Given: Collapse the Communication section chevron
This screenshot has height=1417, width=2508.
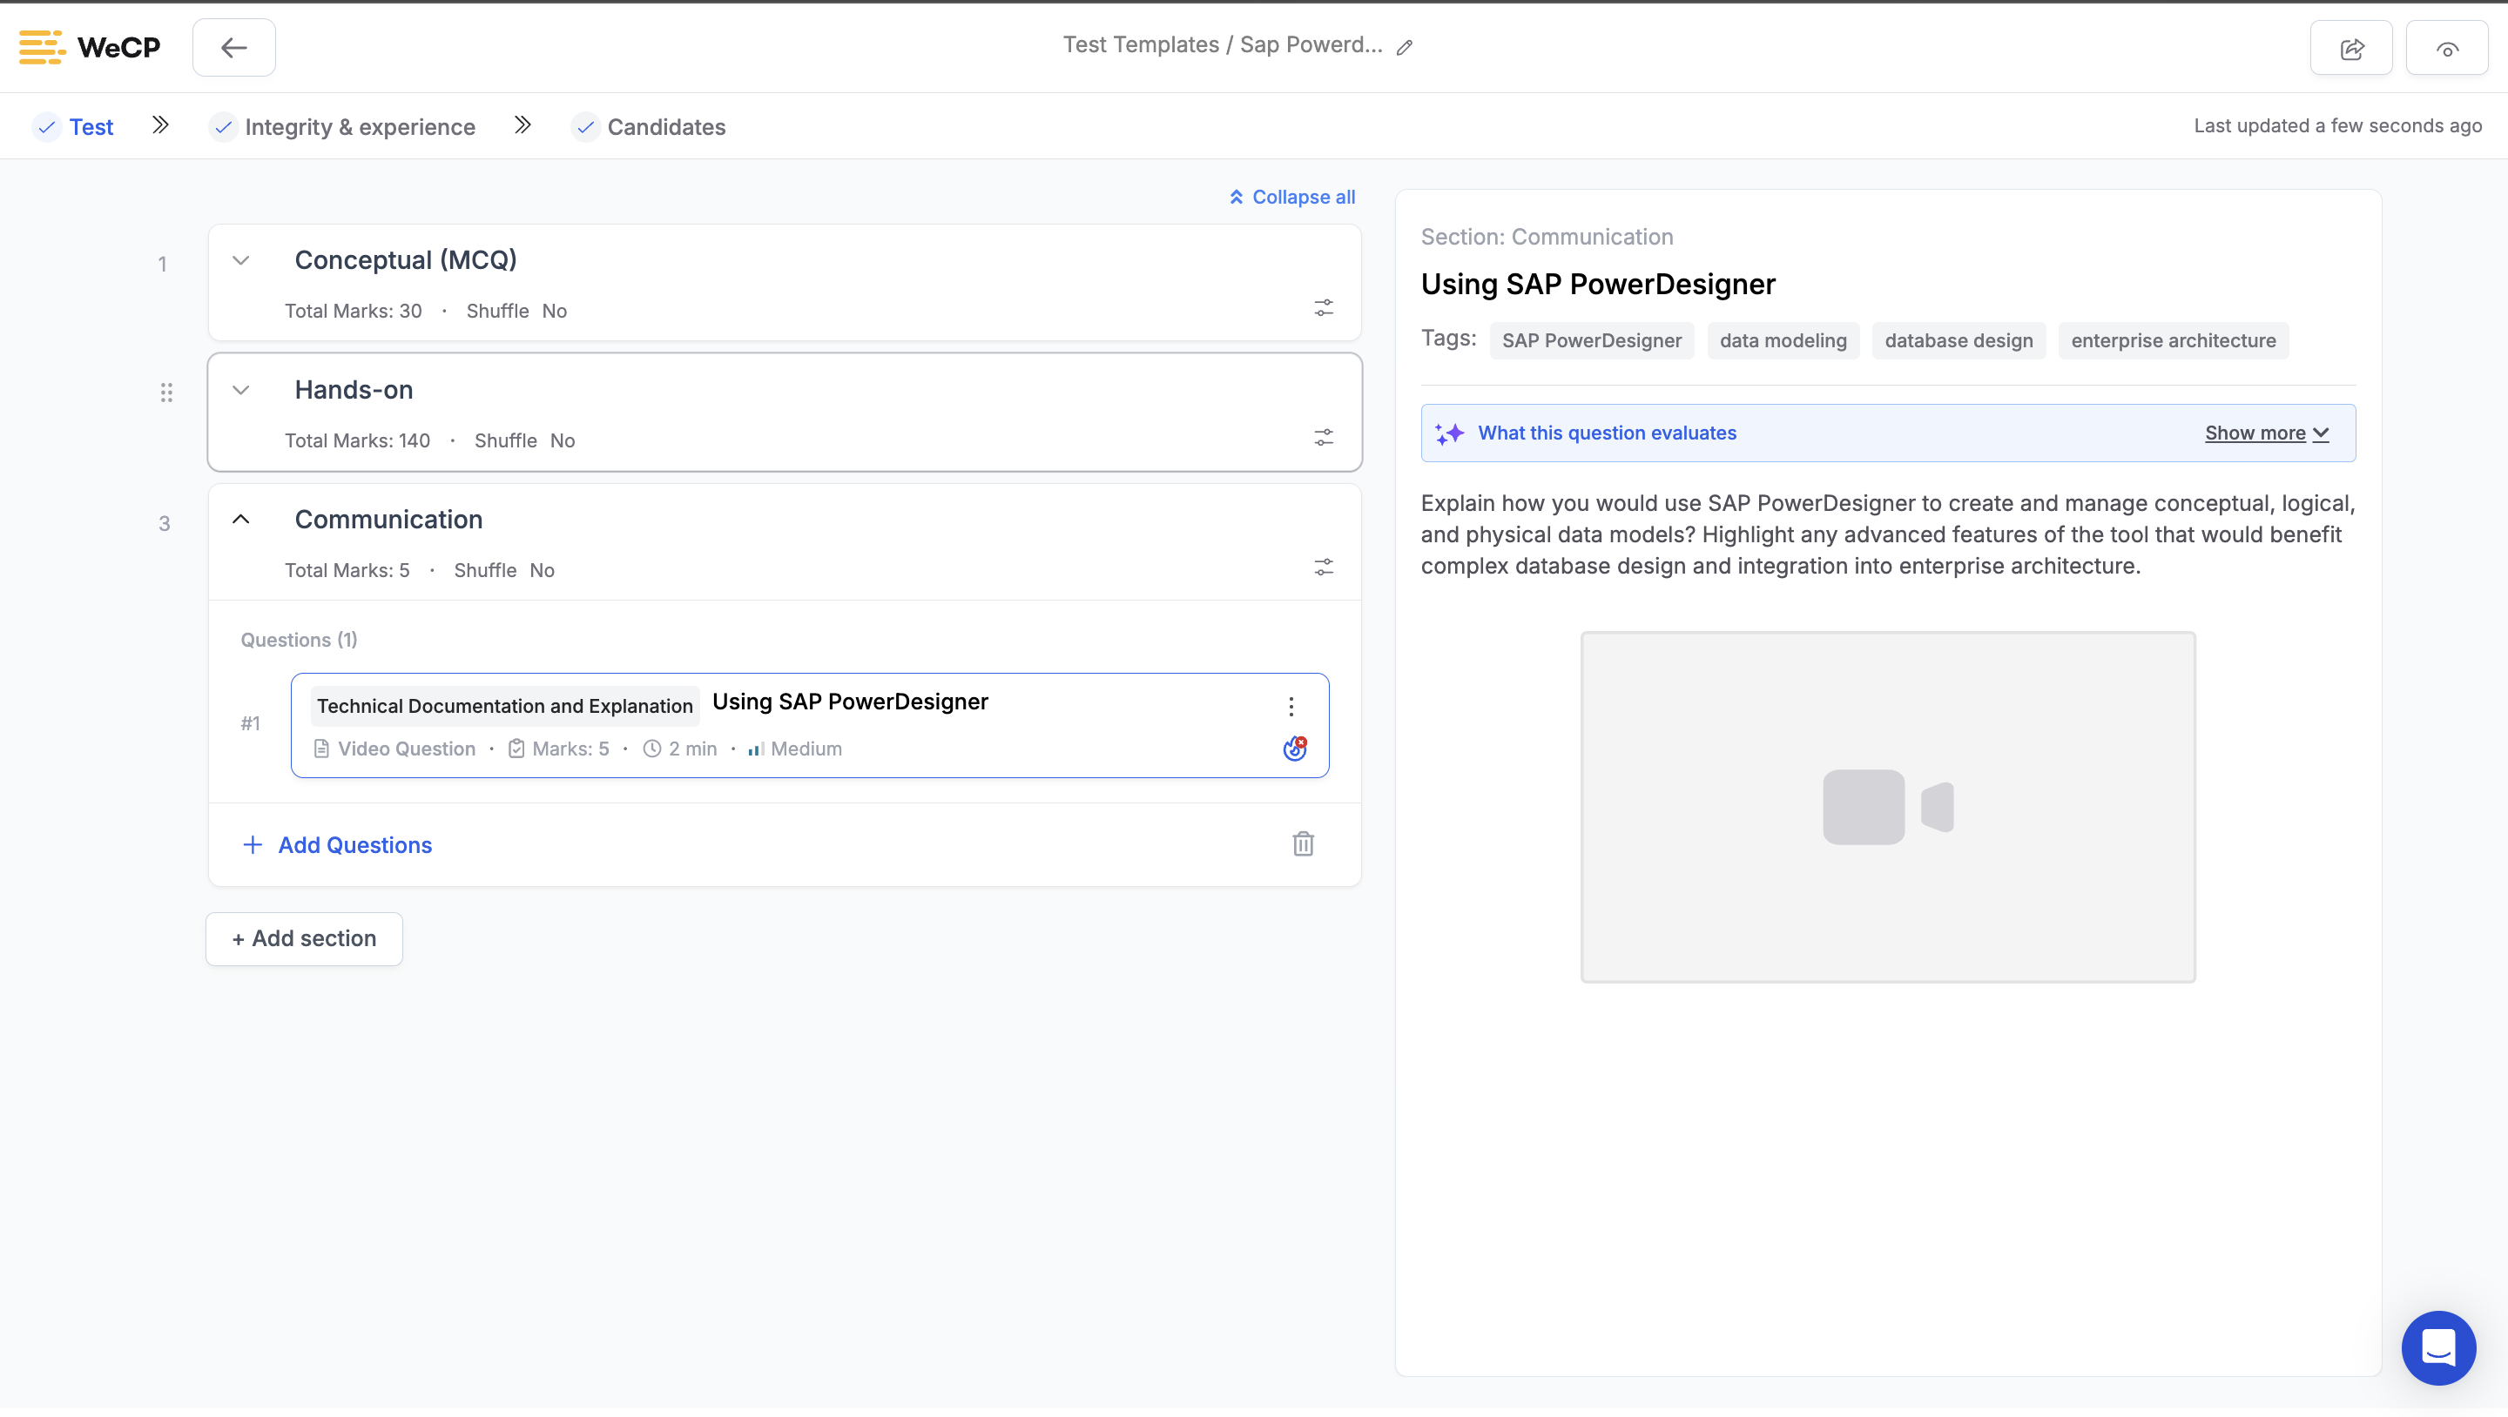Looking at the screenshot, I should tap(241, 520).
